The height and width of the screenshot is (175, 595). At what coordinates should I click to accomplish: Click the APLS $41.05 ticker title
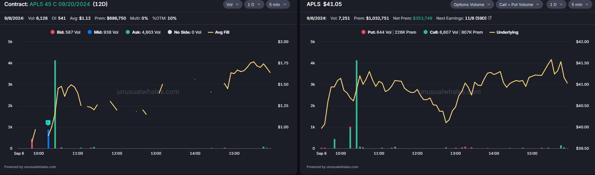point(324,4)
